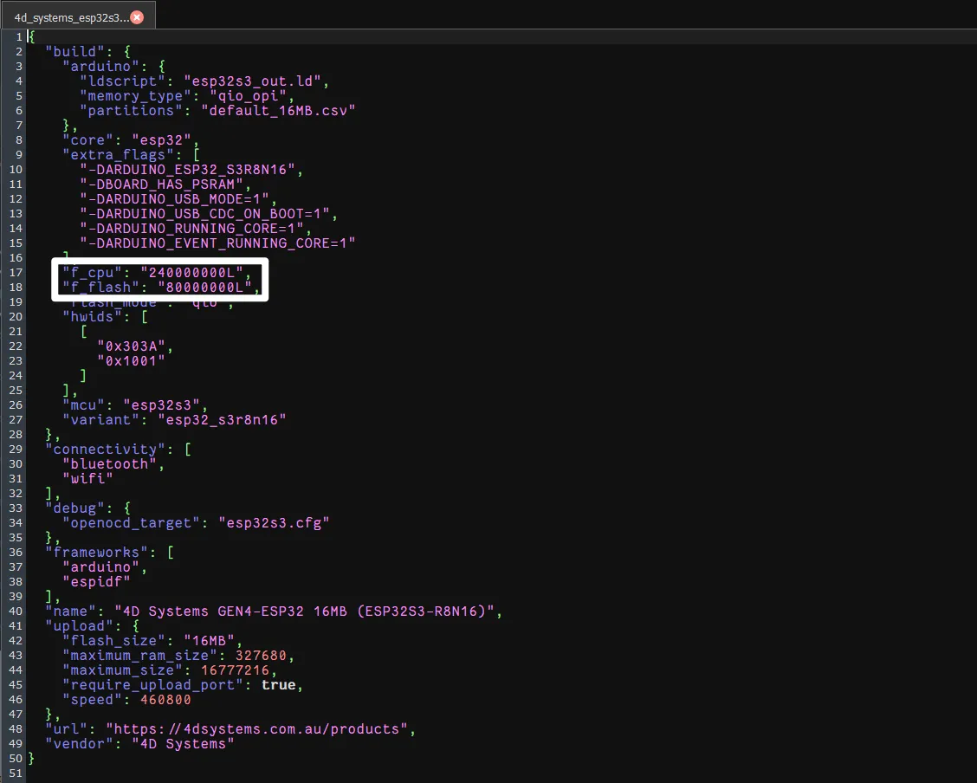Click line number 28 in the gutter
The height and width of the screenshot is (783, 977).
tap(16, 434)
